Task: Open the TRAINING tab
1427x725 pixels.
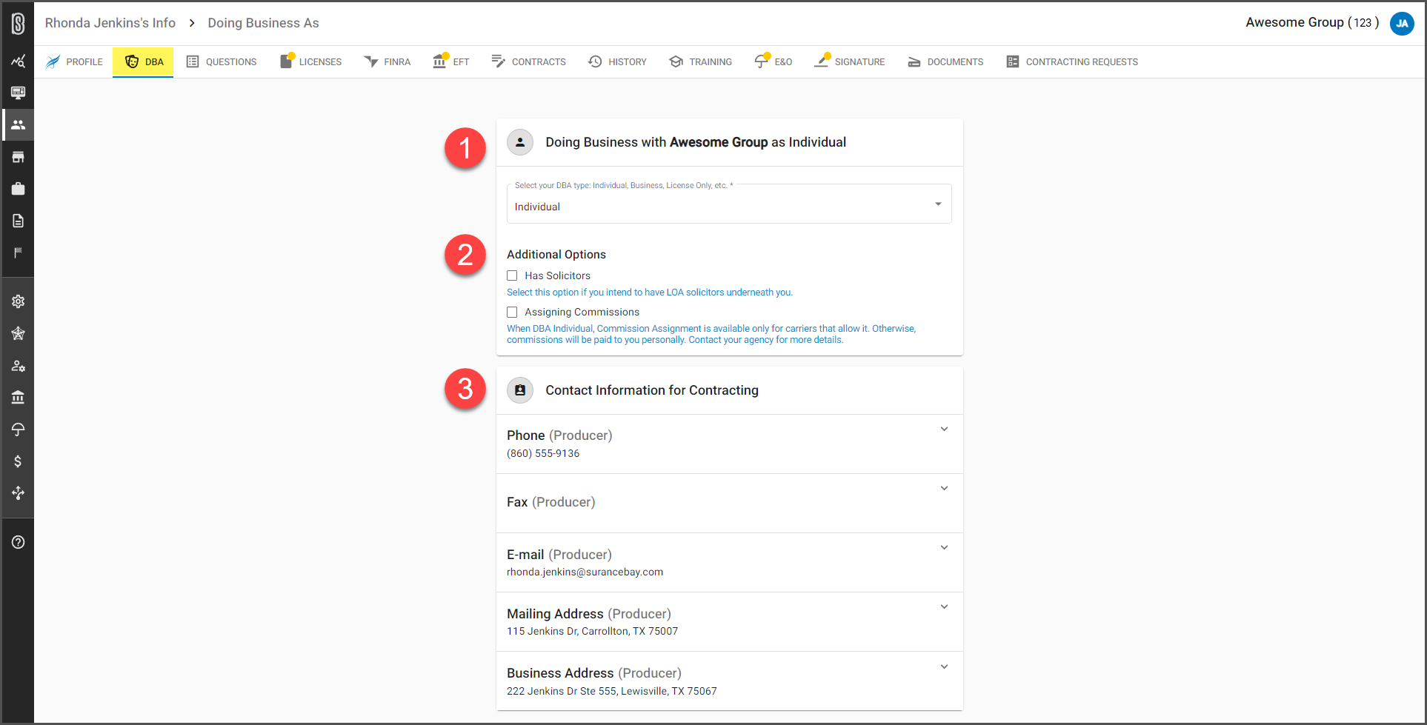Action: pos(700,62)
